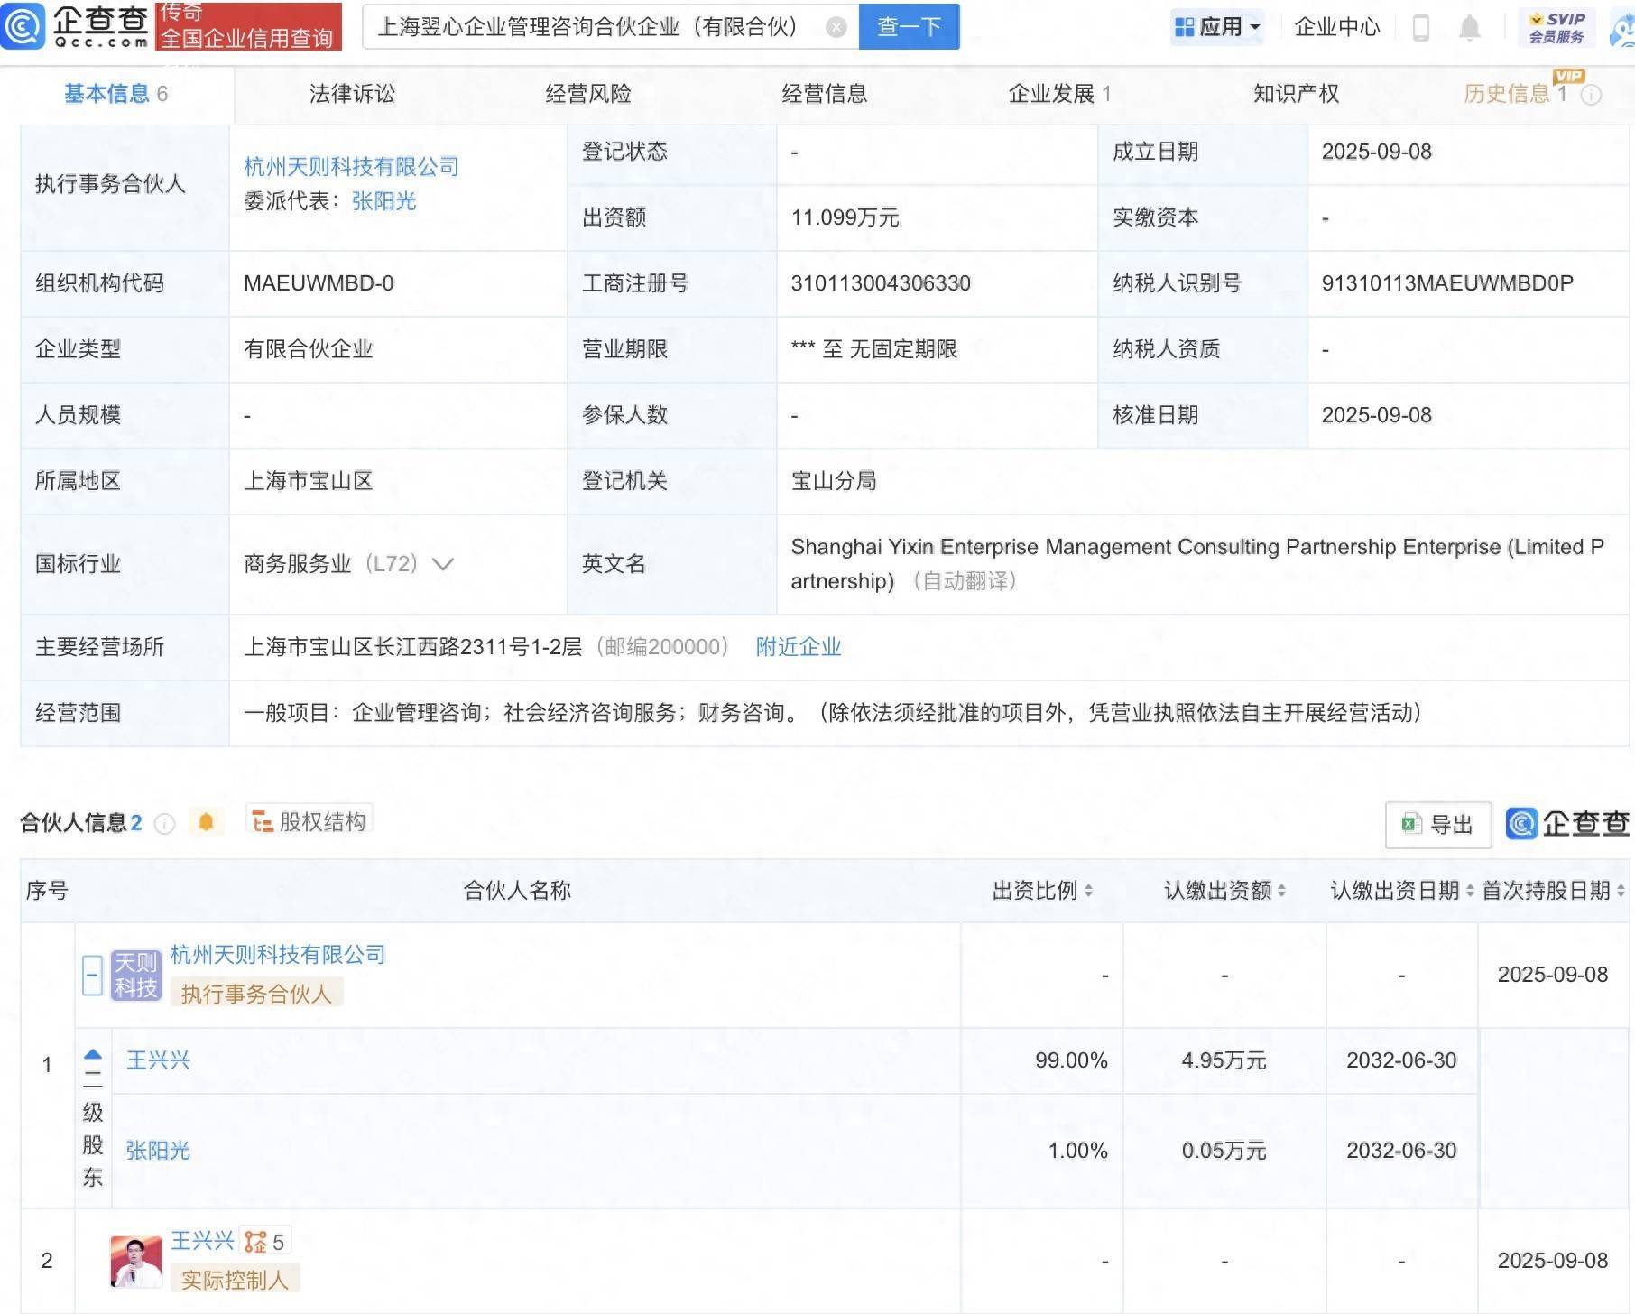Open the 股权结构 equity structure view
Viewport: 1635px width, 1314px height.
310,820
